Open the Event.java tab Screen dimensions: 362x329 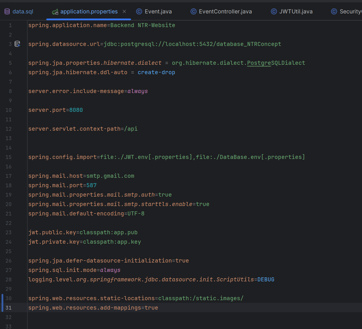(x=158, y=11)
